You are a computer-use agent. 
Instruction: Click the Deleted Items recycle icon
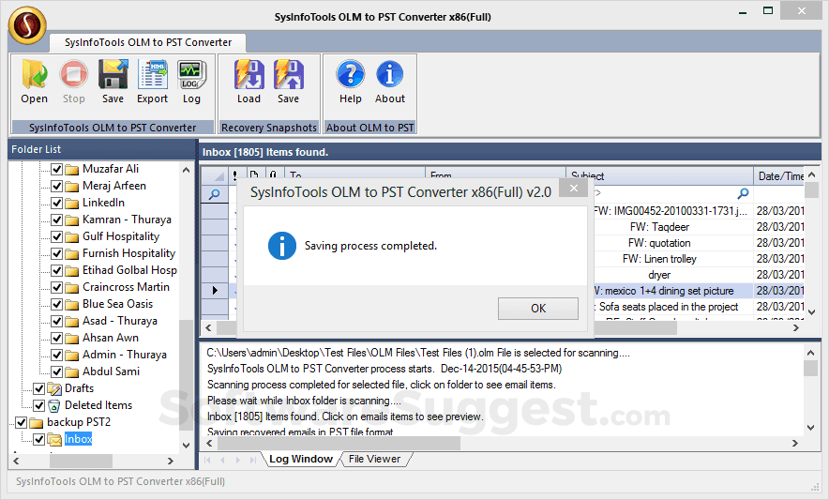(54, 406)
